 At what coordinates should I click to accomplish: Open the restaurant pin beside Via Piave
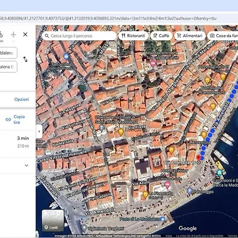(121, 132)
